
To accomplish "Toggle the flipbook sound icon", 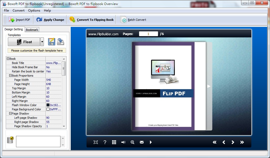I will point(123,142).
